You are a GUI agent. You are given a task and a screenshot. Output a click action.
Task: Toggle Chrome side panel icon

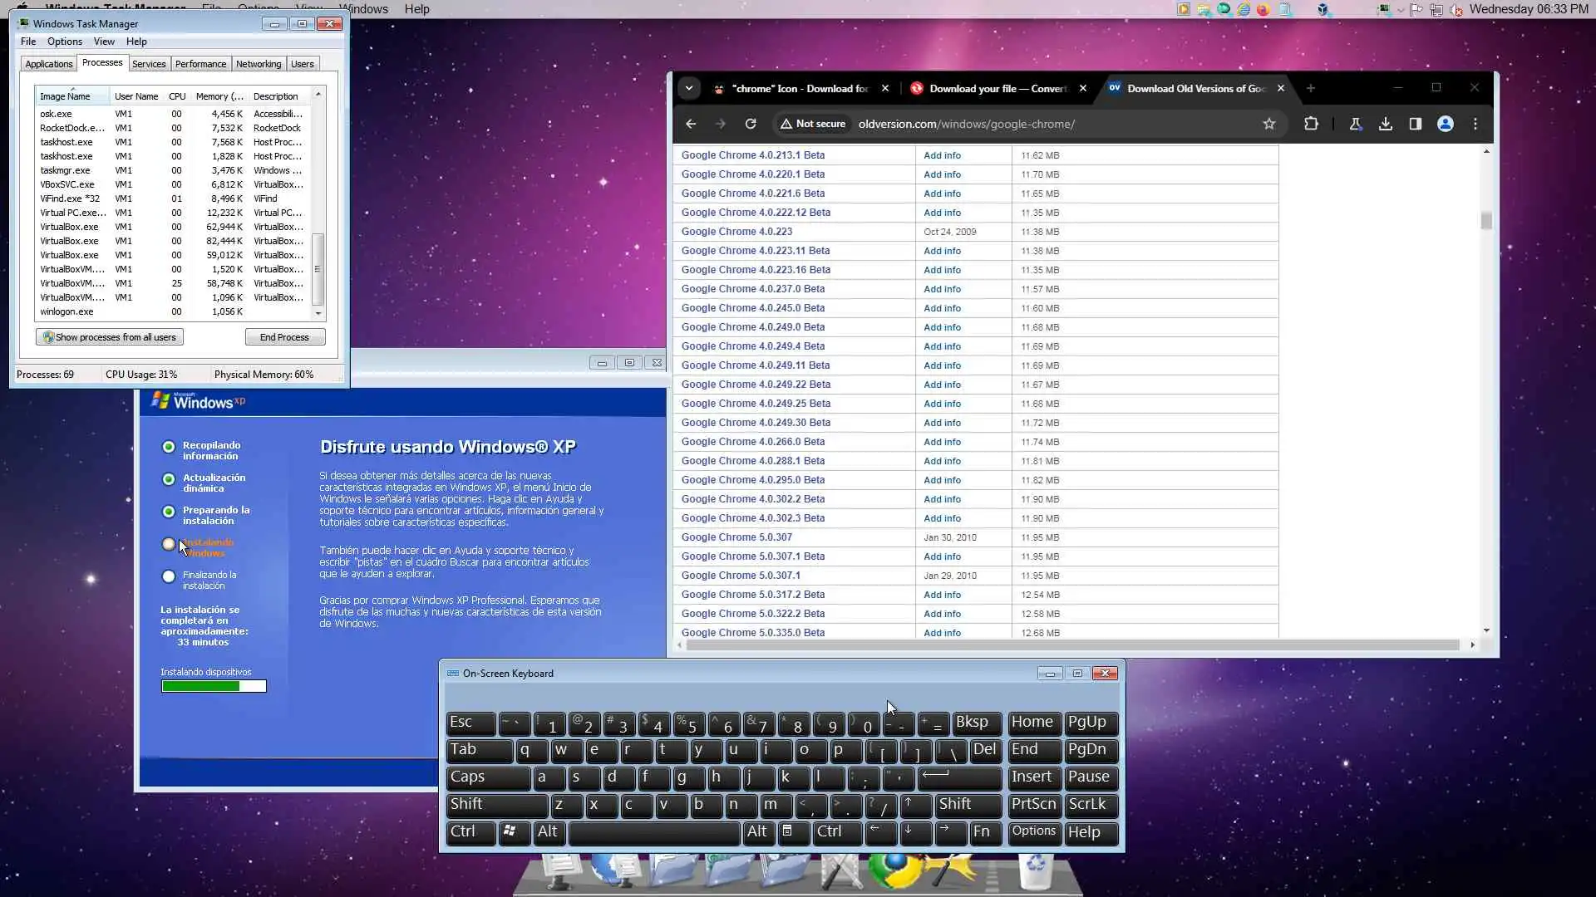pyautogui.click(x=1415, y=124)
